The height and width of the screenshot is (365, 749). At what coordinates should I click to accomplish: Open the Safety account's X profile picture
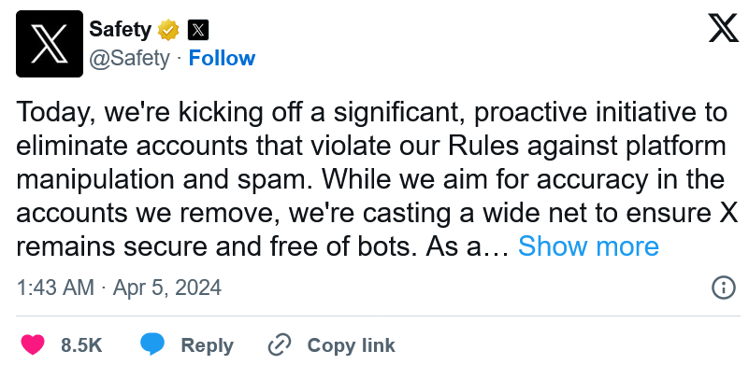pos(50,44)
